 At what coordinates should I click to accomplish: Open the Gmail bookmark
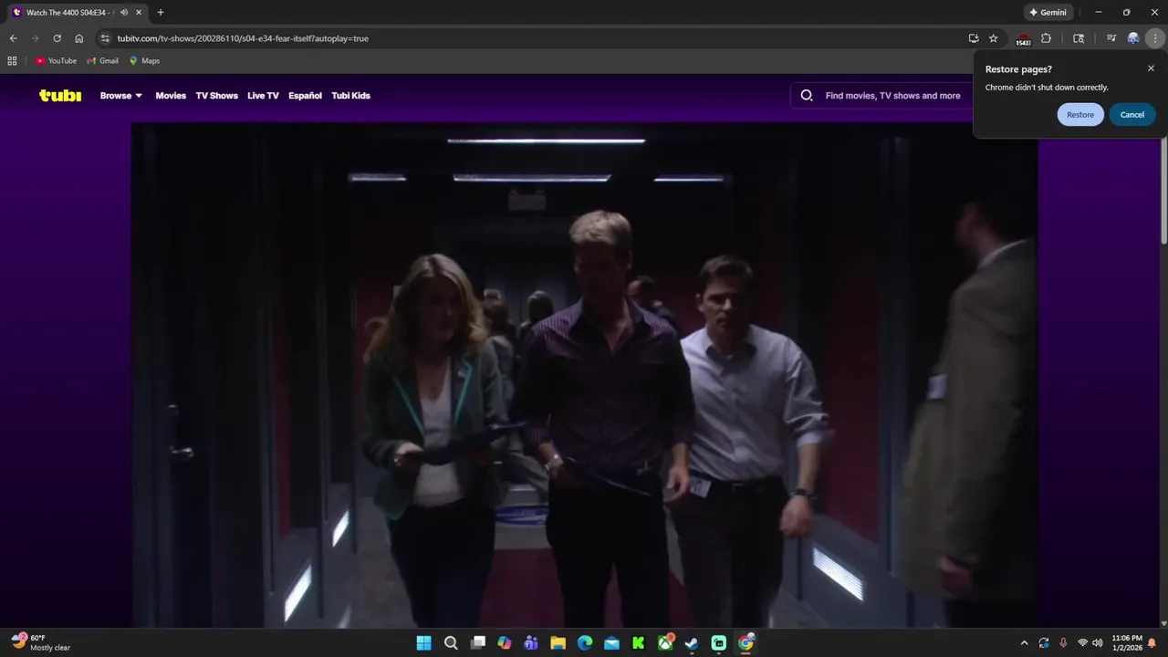(103, 61)
